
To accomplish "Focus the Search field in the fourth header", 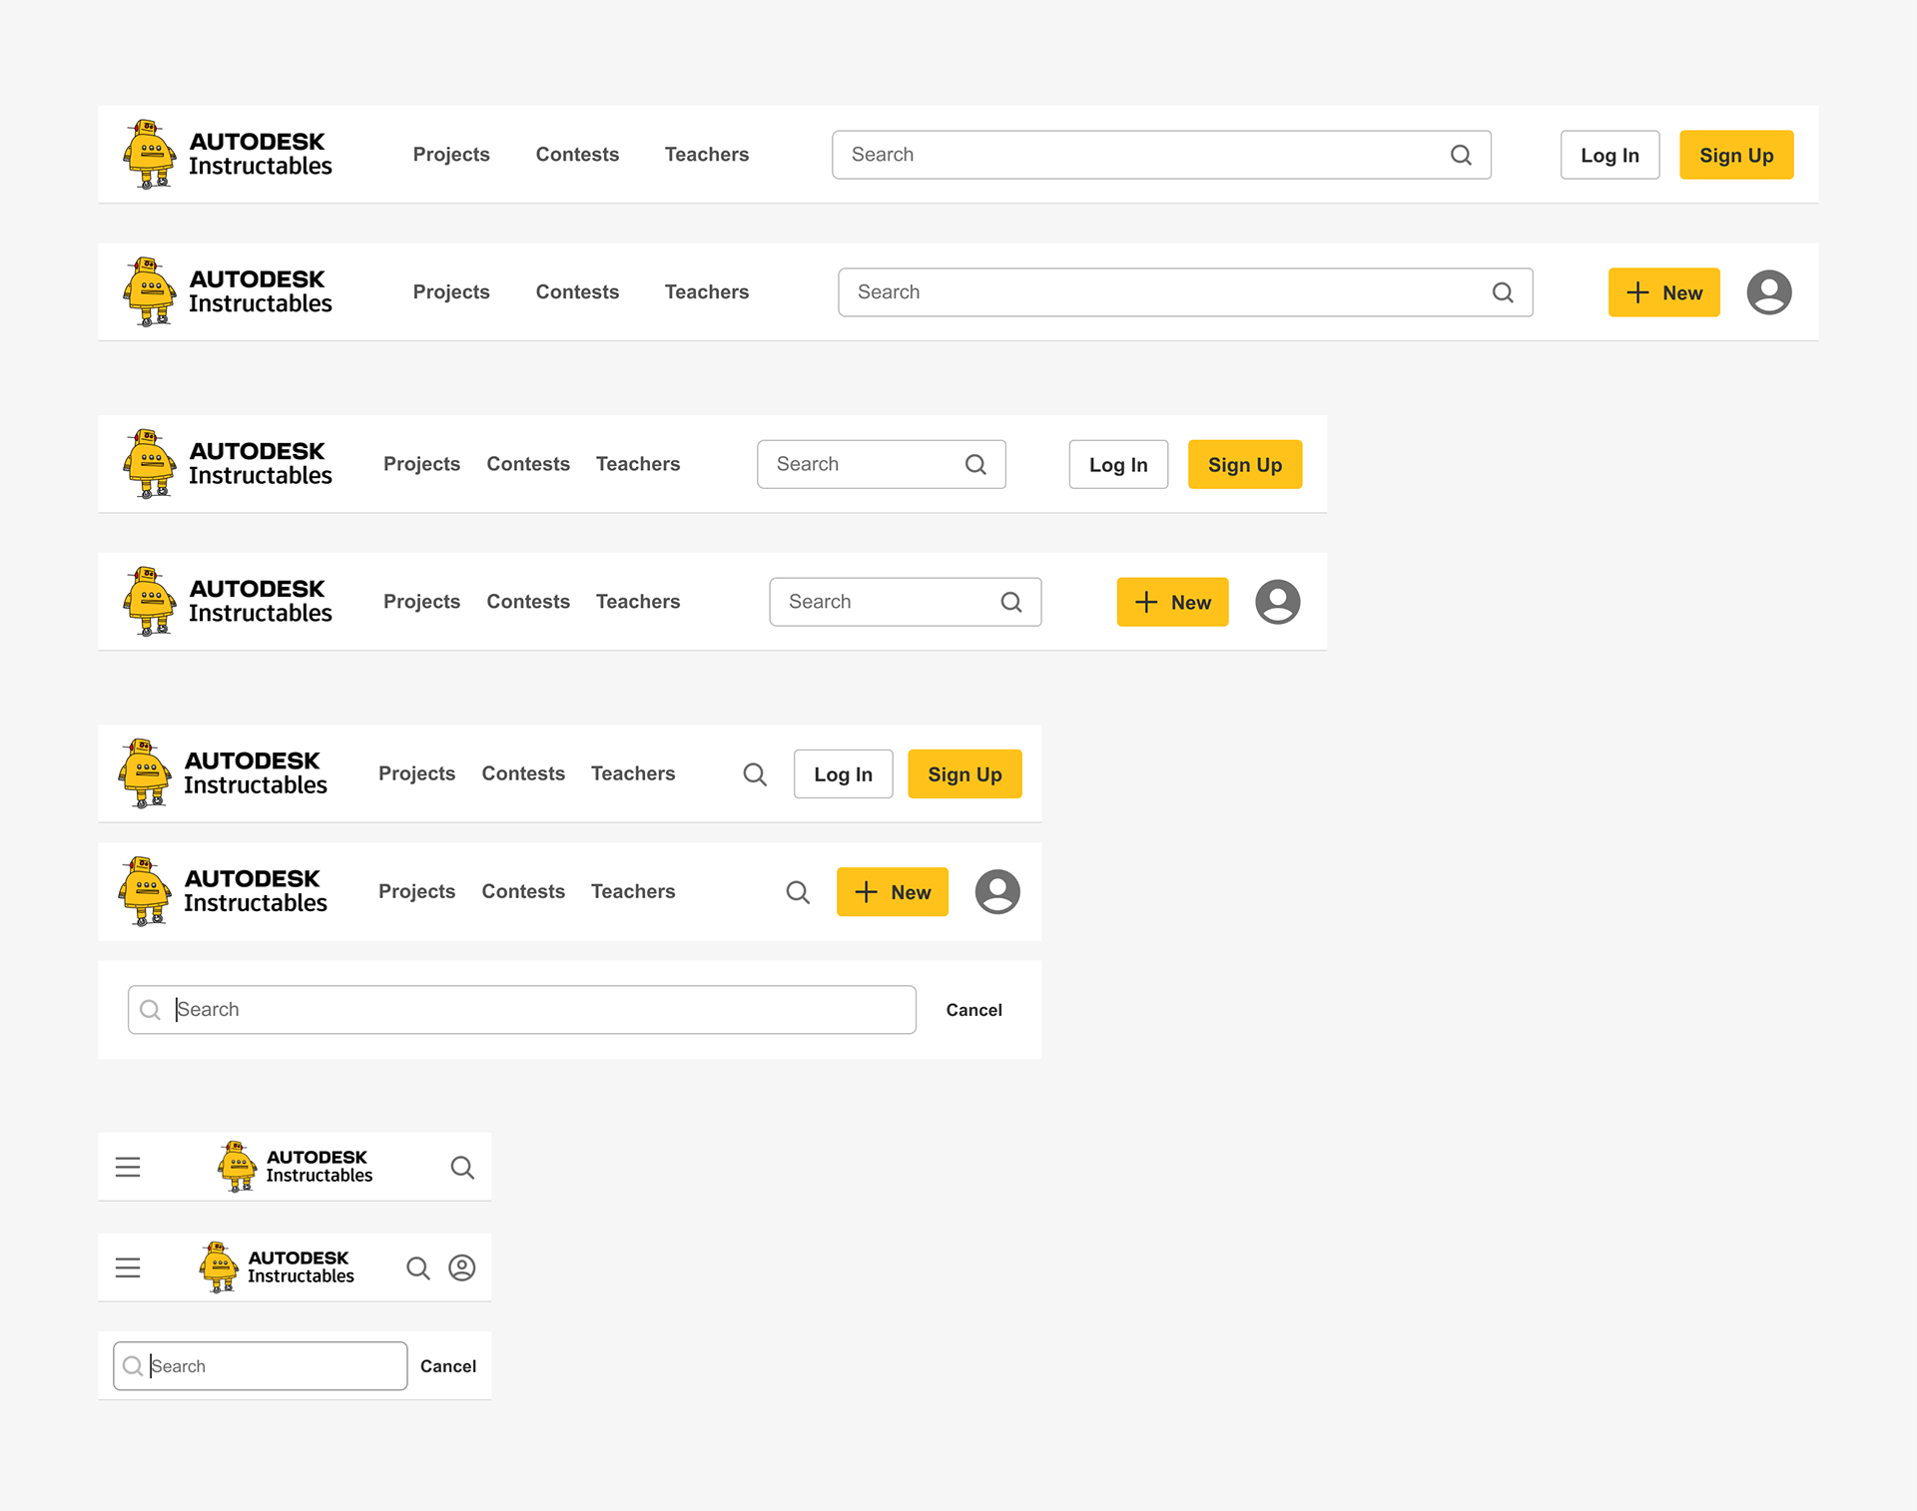I will (905, 602).
